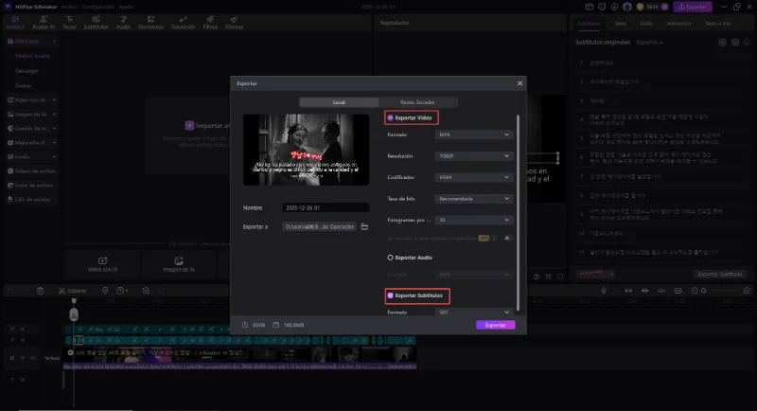This screenshot has width=757, height=411.
Task: Open the Español language dropdown
Action: coord(649,43)
